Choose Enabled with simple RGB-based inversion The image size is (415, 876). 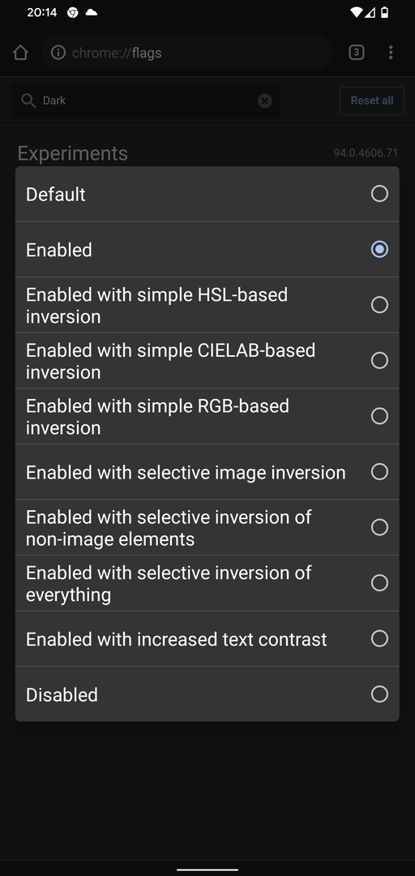pyautogui.click(x=207, y=416)
